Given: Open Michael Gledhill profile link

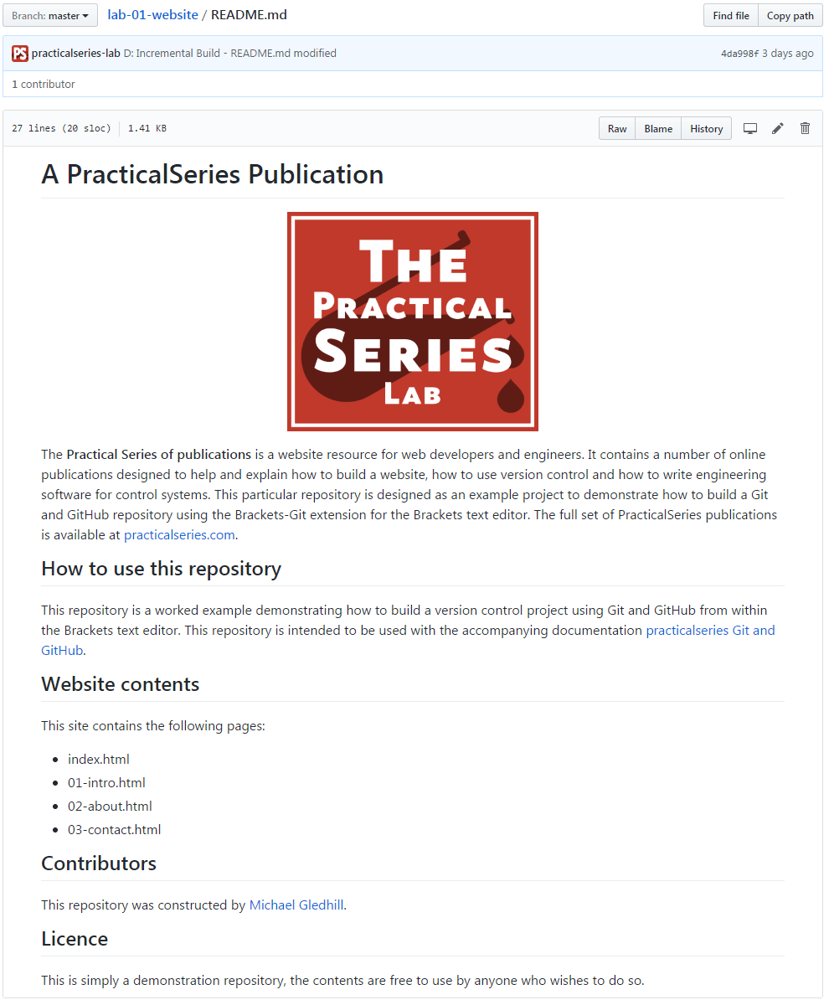Looking at the screenshot, I should [x=296, y=905].
